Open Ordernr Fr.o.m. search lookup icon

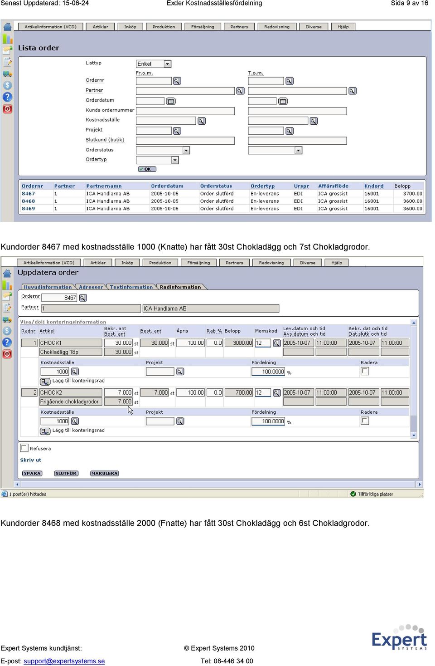click(x=177, y=81)
